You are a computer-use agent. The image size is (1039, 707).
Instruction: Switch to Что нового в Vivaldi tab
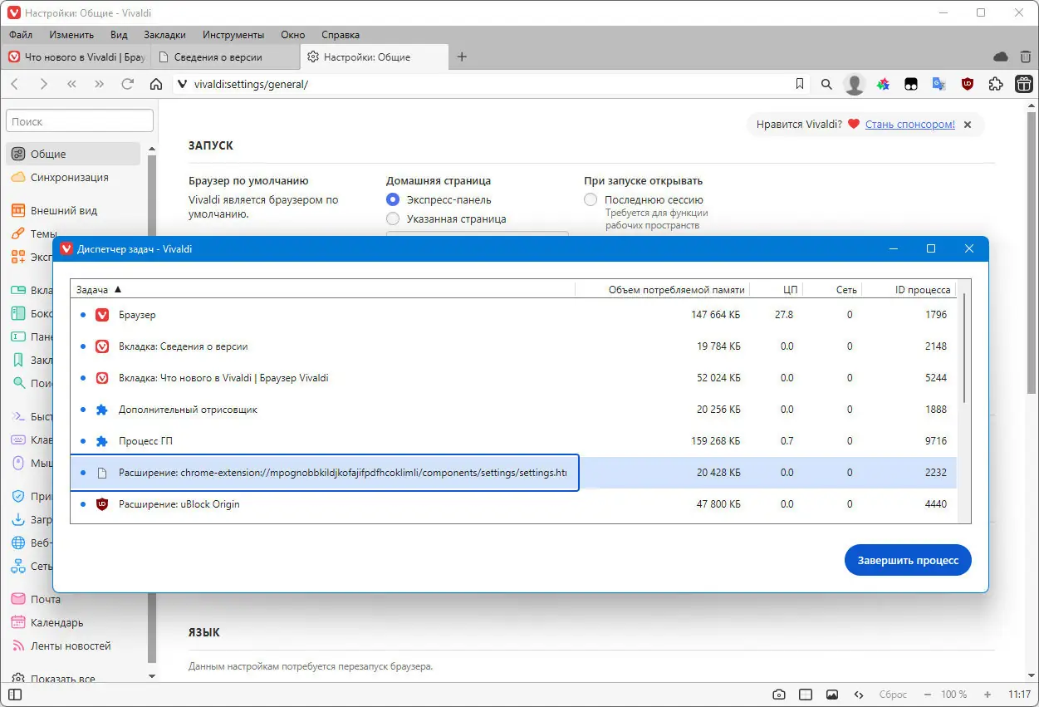(76, 57)
